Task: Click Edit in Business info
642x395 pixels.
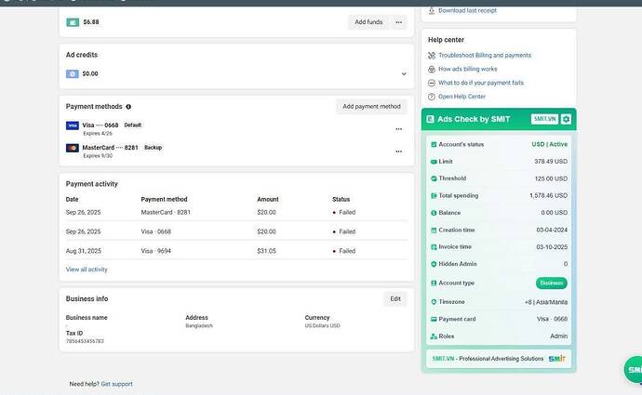Action: (x=395, y=299)
